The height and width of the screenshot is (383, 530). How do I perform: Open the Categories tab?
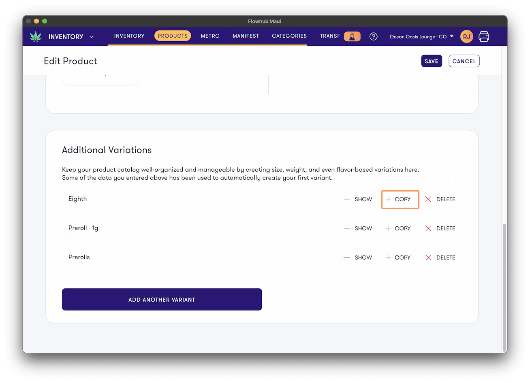pos(289,36)
